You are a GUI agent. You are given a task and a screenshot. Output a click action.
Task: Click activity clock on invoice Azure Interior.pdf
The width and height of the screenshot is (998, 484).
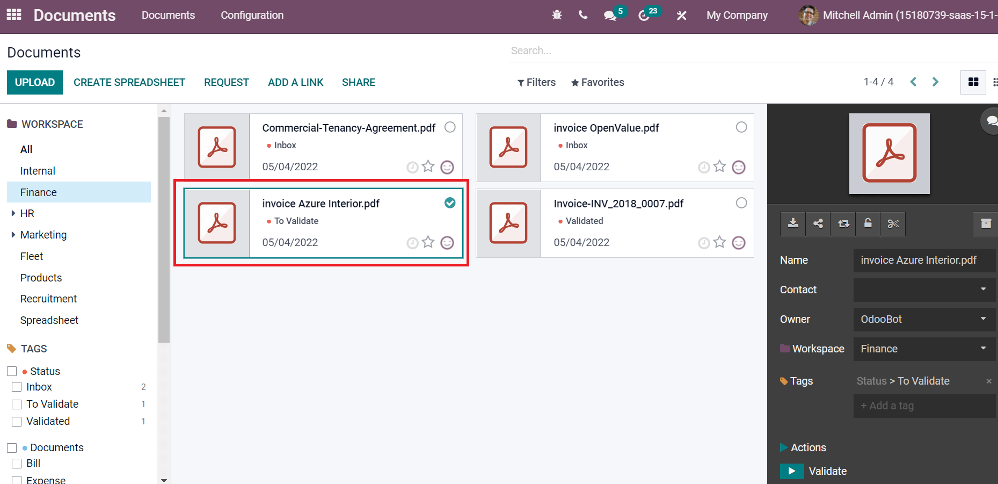412,243
